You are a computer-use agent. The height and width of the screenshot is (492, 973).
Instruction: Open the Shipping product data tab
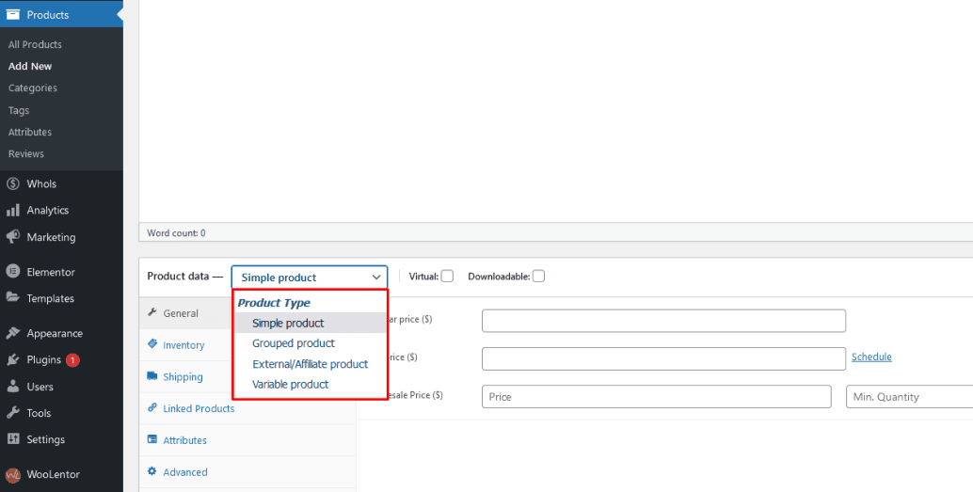tap(186, 376)
